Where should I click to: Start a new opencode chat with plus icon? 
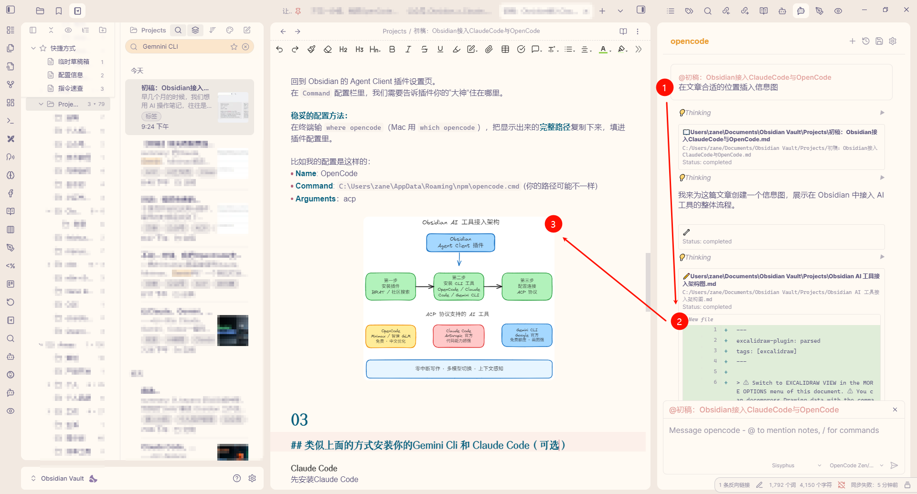coord(853,41)
